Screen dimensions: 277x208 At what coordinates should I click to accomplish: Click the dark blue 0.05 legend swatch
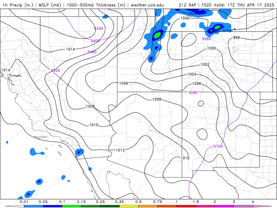53,206
